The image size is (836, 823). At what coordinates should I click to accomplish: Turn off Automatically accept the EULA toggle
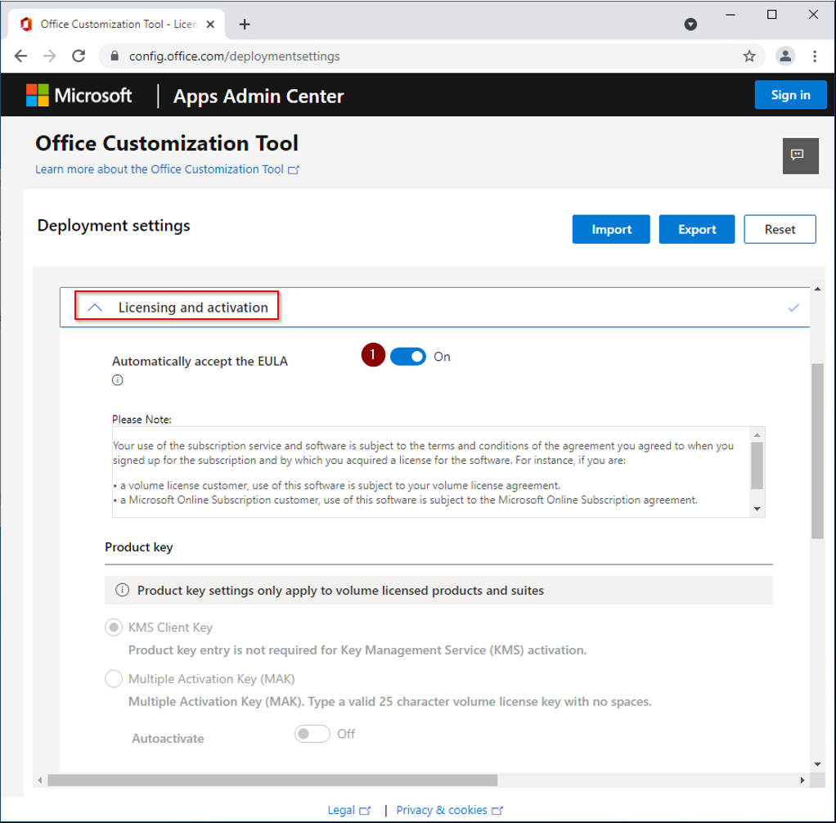(x=408, y=357)
